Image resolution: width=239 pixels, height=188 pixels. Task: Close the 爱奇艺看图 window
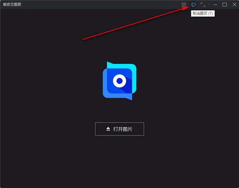click(234, 4)
